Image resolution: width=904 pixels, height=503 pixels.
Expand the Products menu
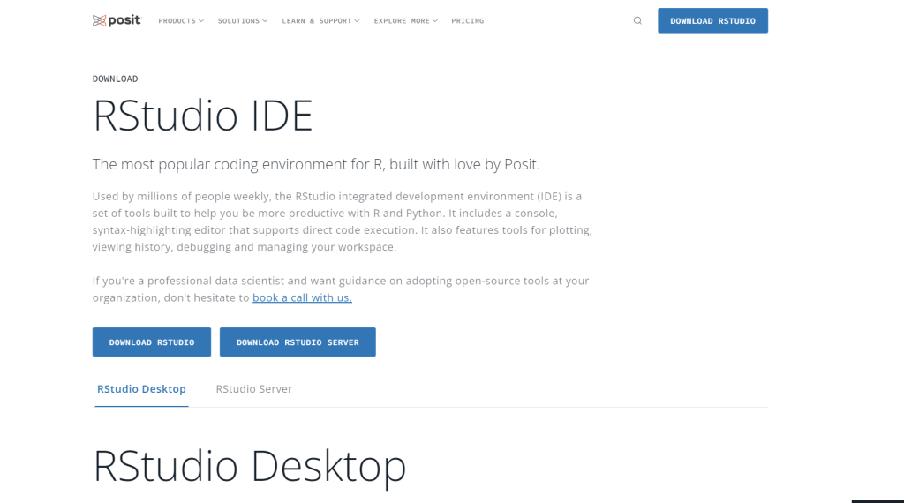pos(181,21)
